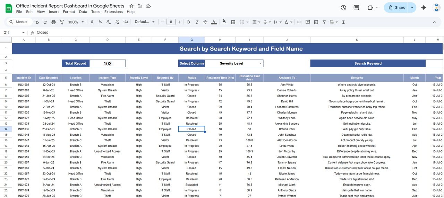The height and width of the screenshot is (198, 444).
Task: Increase font size with plus button
Action: click(x=179, y=22)
